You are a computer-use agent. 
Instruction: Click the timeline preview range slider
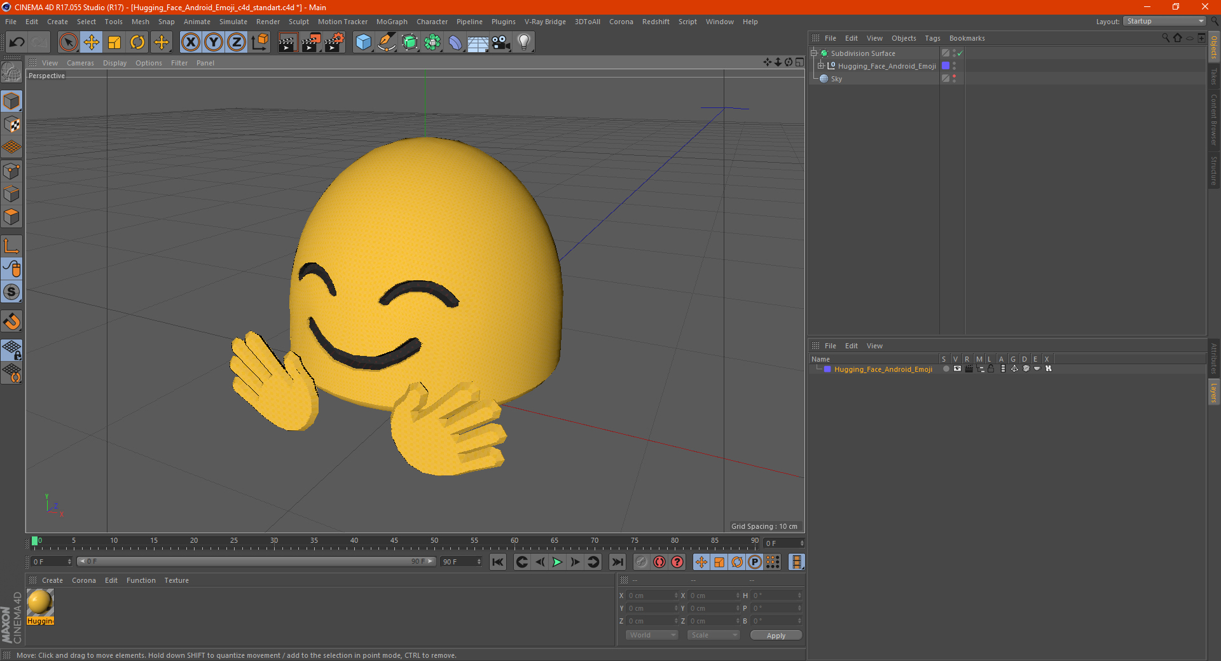tap(256, 561)
